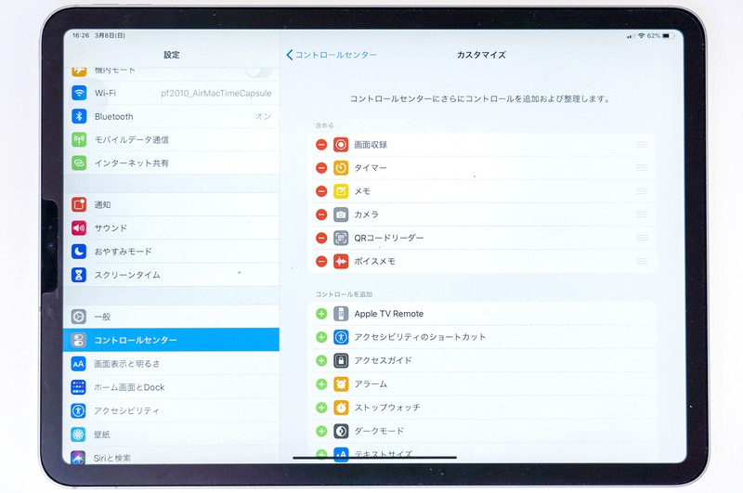Select the highlighted コントロールセンター row
The image size is (743, 493).
pos(171,340)
